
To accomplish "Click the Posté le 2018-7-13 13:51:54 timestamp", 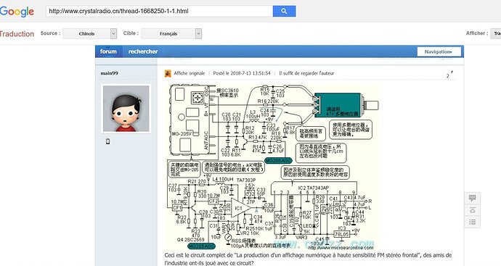I will click(242, 73).
